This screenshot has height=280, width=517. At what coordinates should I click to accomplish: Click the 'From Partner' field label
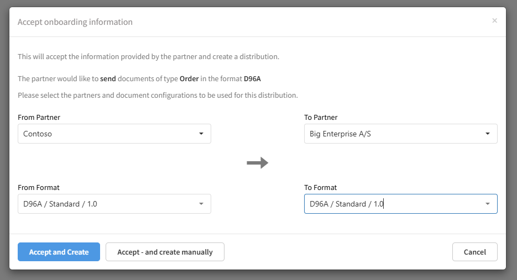pos(39,117)
